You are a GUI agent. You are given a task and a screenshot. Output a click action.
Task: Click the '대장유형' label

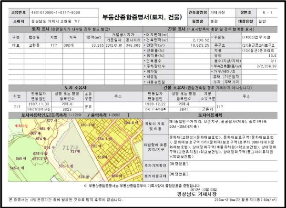245,21
